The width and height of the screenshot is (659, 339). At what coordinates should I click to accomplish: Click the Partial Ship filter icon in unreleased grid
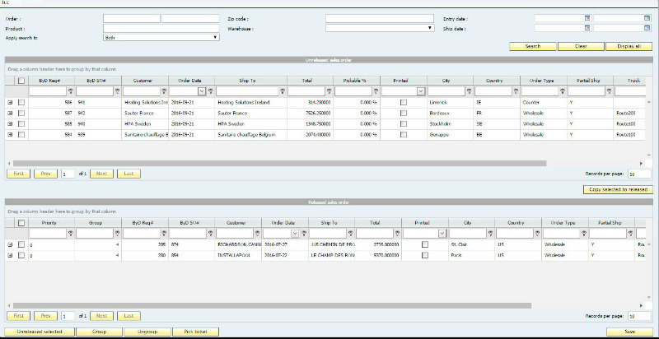[x=609, y=91]
